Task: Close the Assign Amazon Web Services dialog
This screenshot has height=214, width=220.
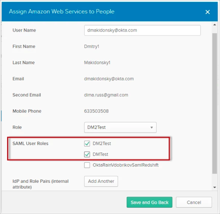Action: [x=208, y=12]
